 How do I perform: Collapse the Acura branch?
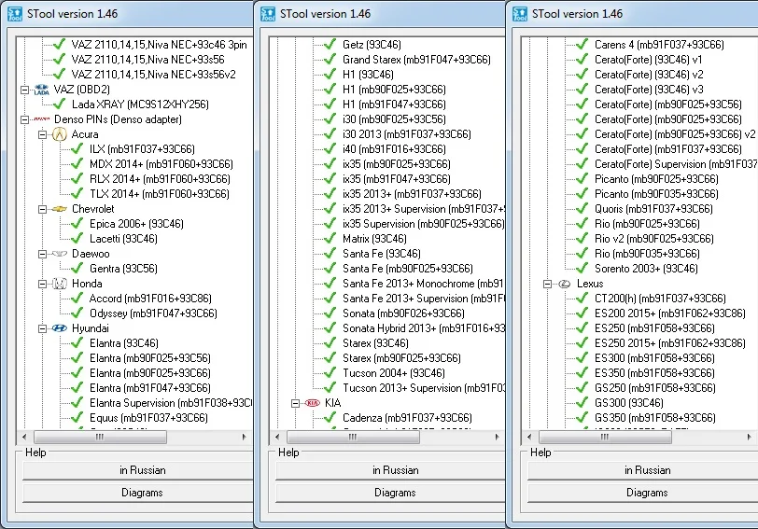pos(43,134)
